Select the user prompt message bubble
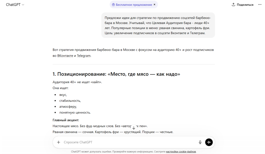The height and width of the screenshot is (154, 265). pos(158,25)
